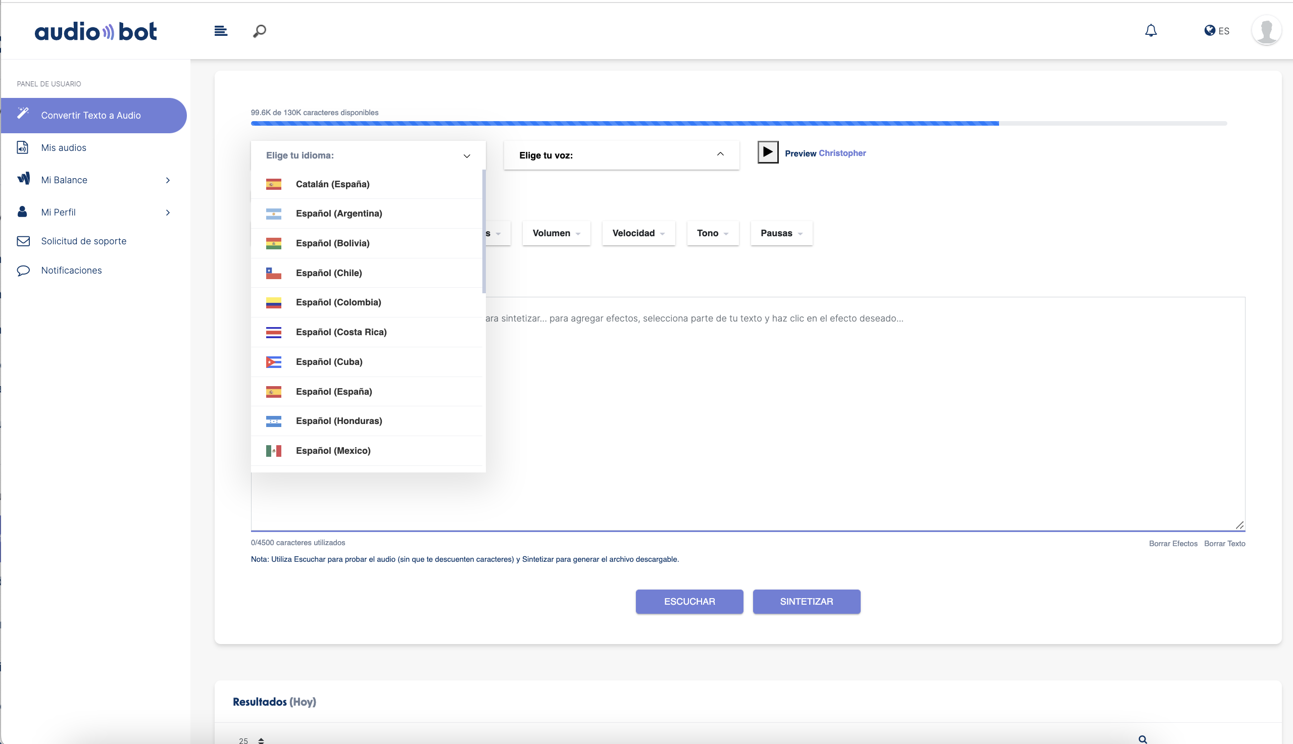This screenshot has width=1293, height=744.
Task: Open the Volumen dropdown
Action: (x=555, y=233)
